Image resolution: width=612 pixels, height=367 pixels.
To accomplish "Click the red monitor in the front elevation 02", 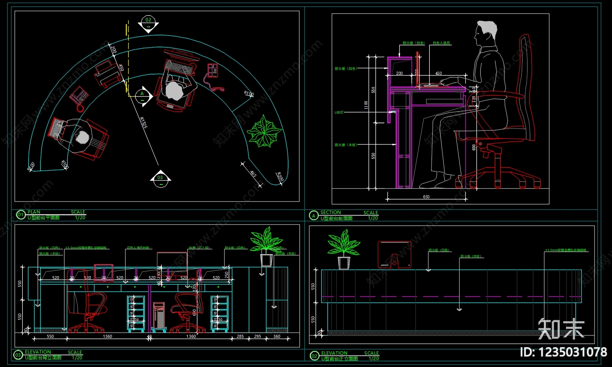I will click(x=394, y=255).
